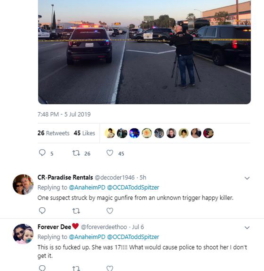Viewport: 264px width, 271px height.
Task: View the 45 Likes list
Action: [84, 133]
